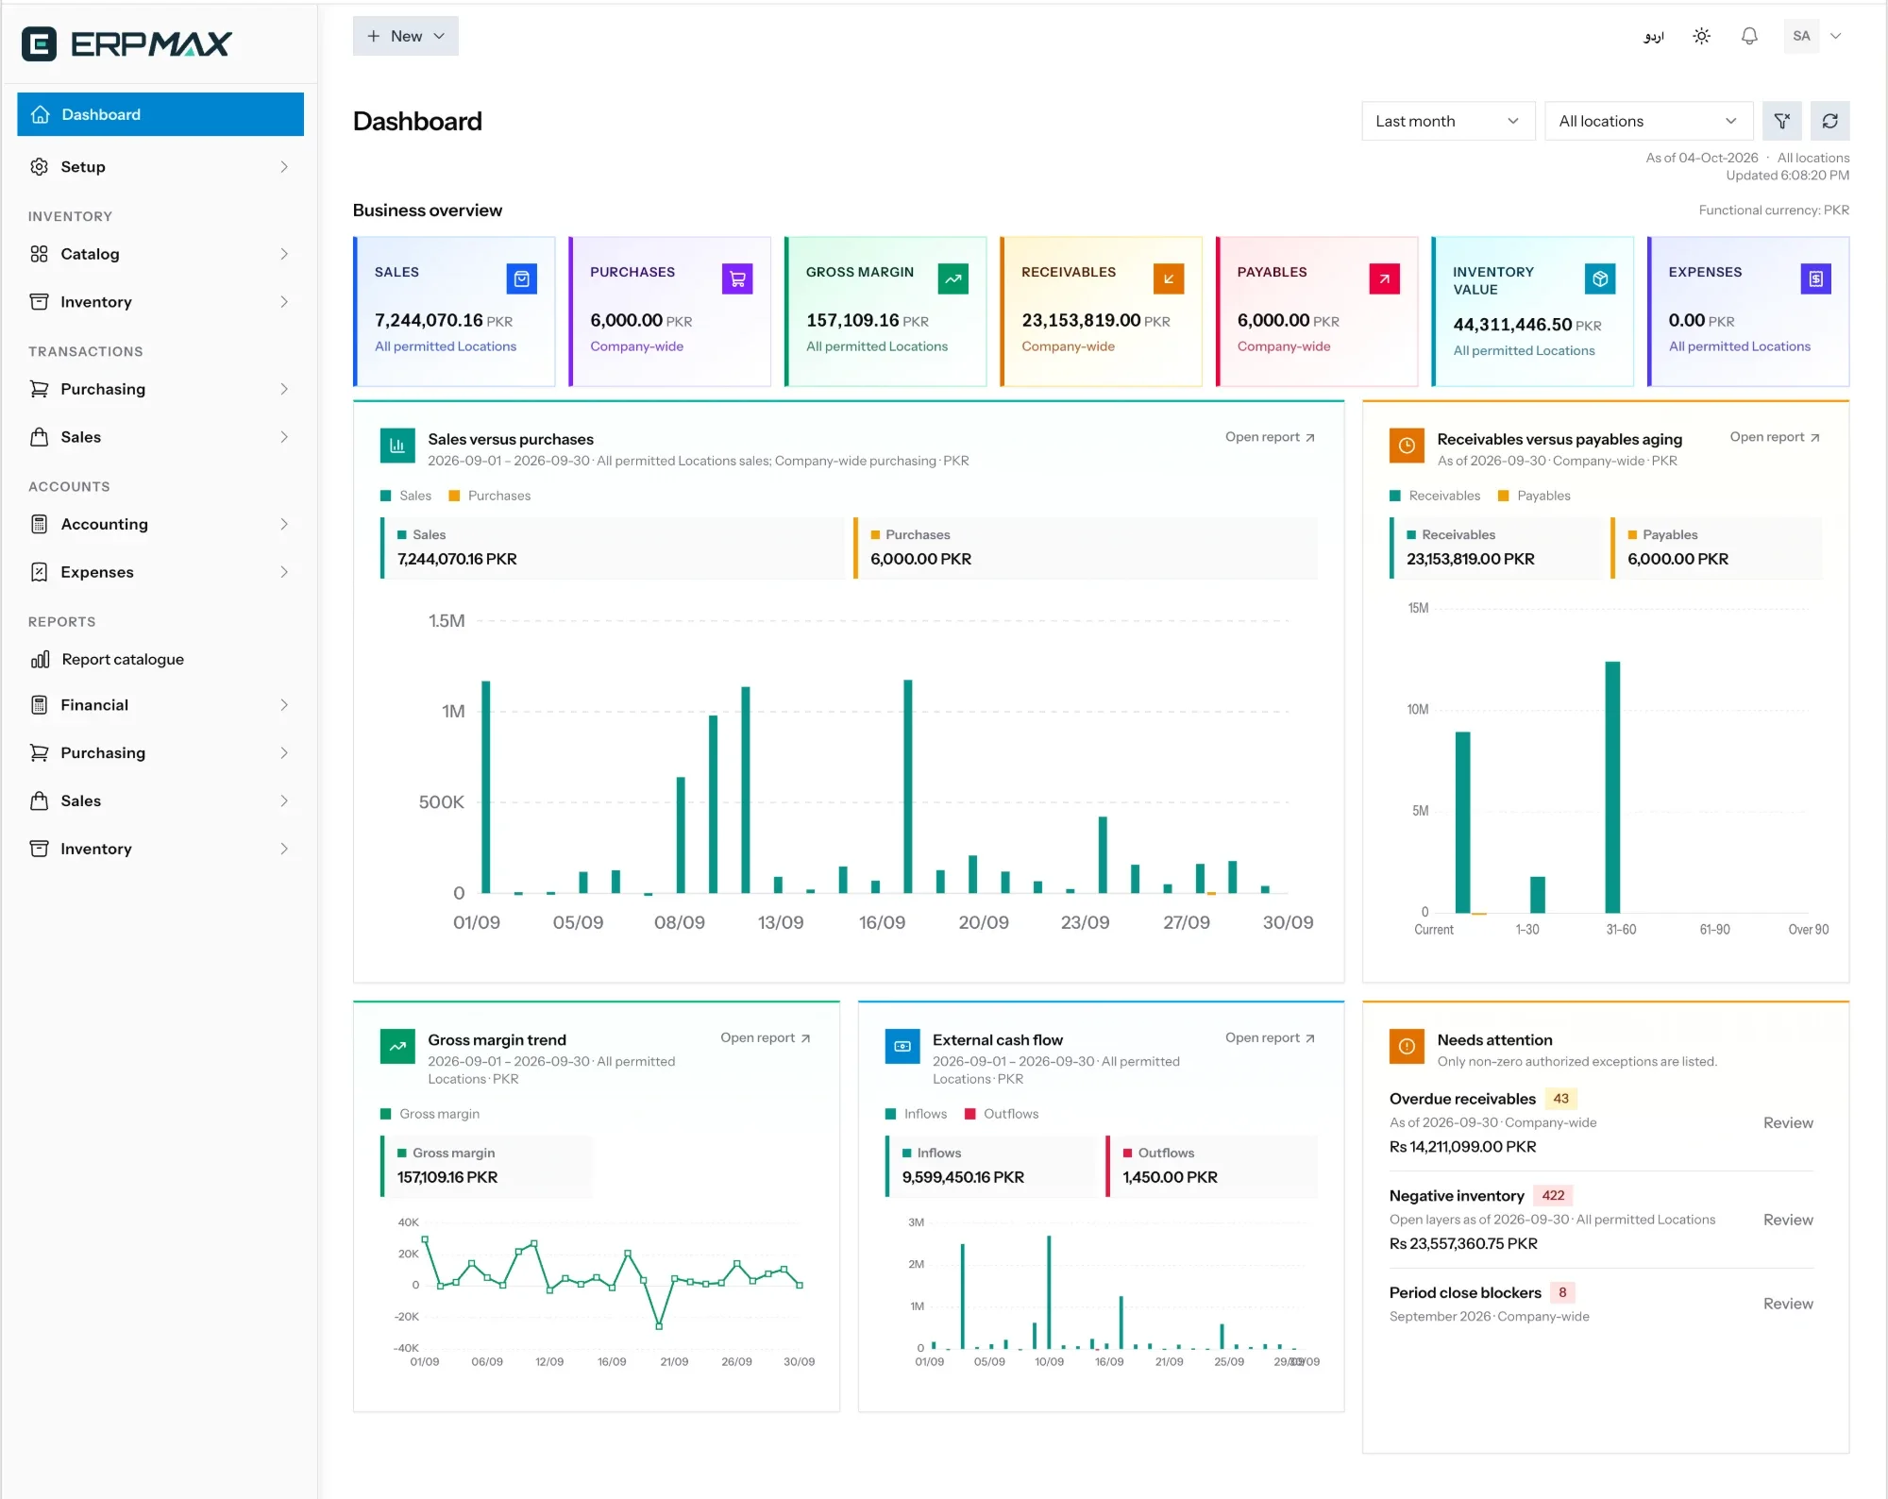Toggle Payables legend in aging chart
Viewport: 1888px width, 1499px height.
pos(1534,496)
